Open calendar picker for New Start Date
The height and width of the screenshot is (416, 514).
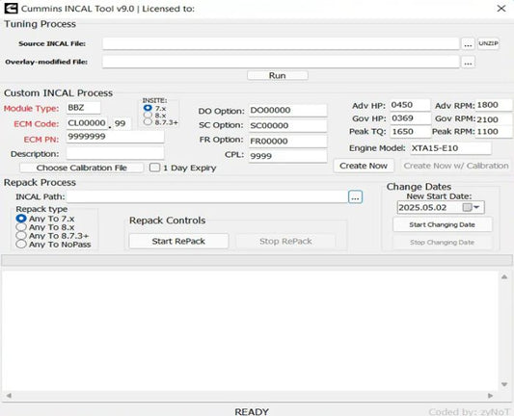(472, 207)
